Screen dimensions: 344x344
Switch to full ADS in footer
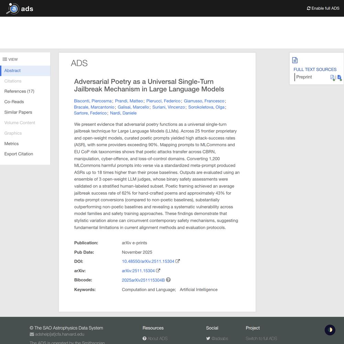coord(261,338)
